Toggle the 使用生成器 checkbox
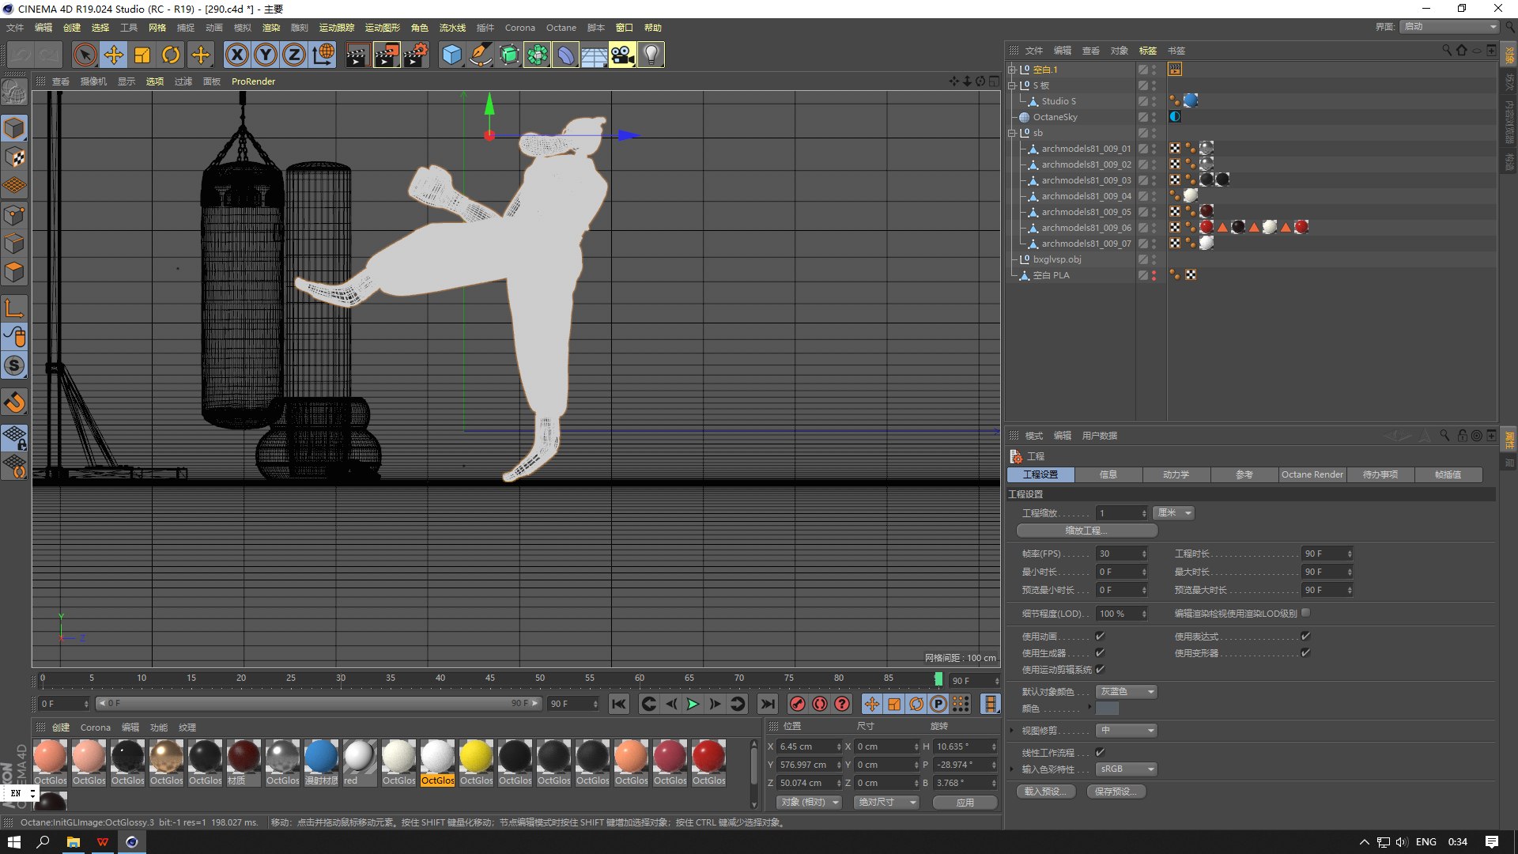The height and width of the screenshot is (854, 1518). [1100, 653]
